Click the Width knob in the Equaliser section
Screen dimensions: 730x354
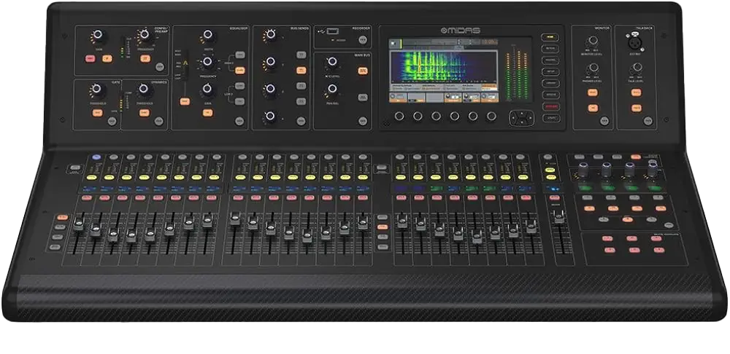click(x=207, y=34)
